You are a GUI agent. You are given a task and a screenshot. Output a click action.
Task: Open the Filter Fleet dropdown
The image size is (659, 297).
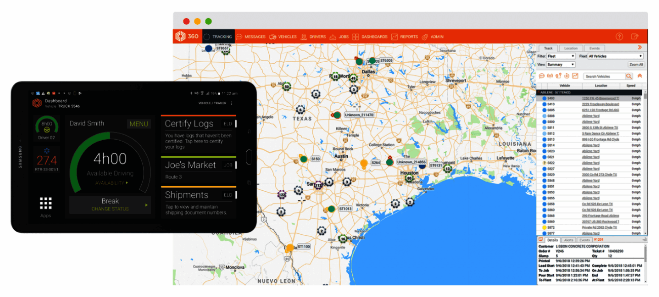click(561, 56)
